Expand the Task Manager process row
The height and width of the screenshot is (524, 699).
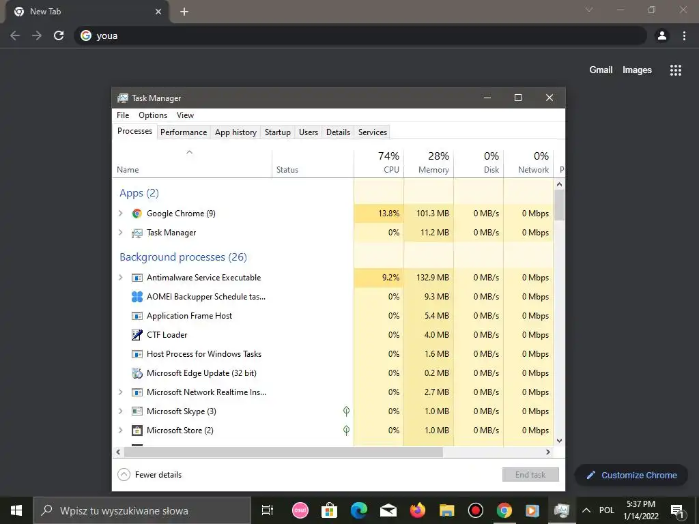(120, 233)
